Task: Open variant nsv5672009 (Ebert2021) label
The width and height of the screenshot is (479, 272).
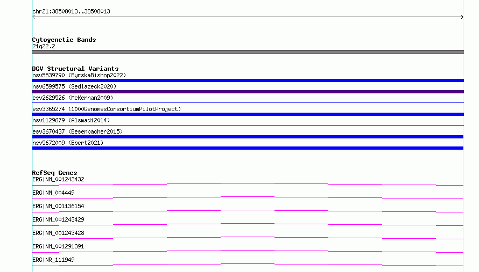Action: pos(68,143)
